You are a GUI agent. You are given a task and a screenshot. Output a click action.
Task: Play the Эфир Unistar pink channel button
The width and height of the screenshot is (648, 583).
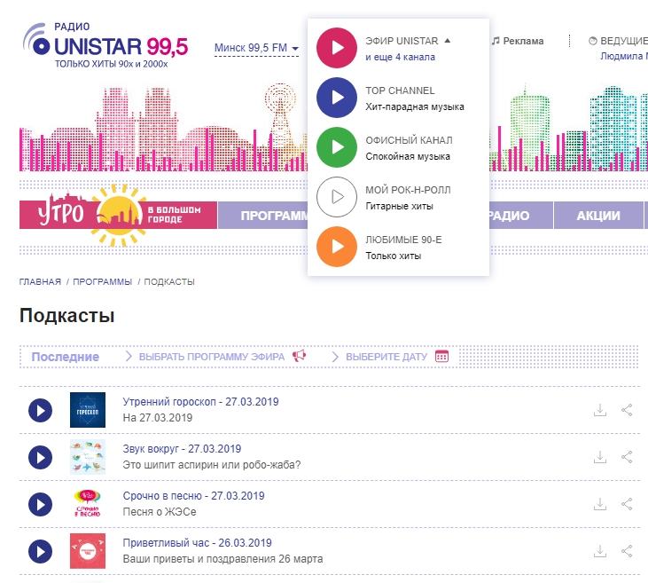click(x=336, y=48)
